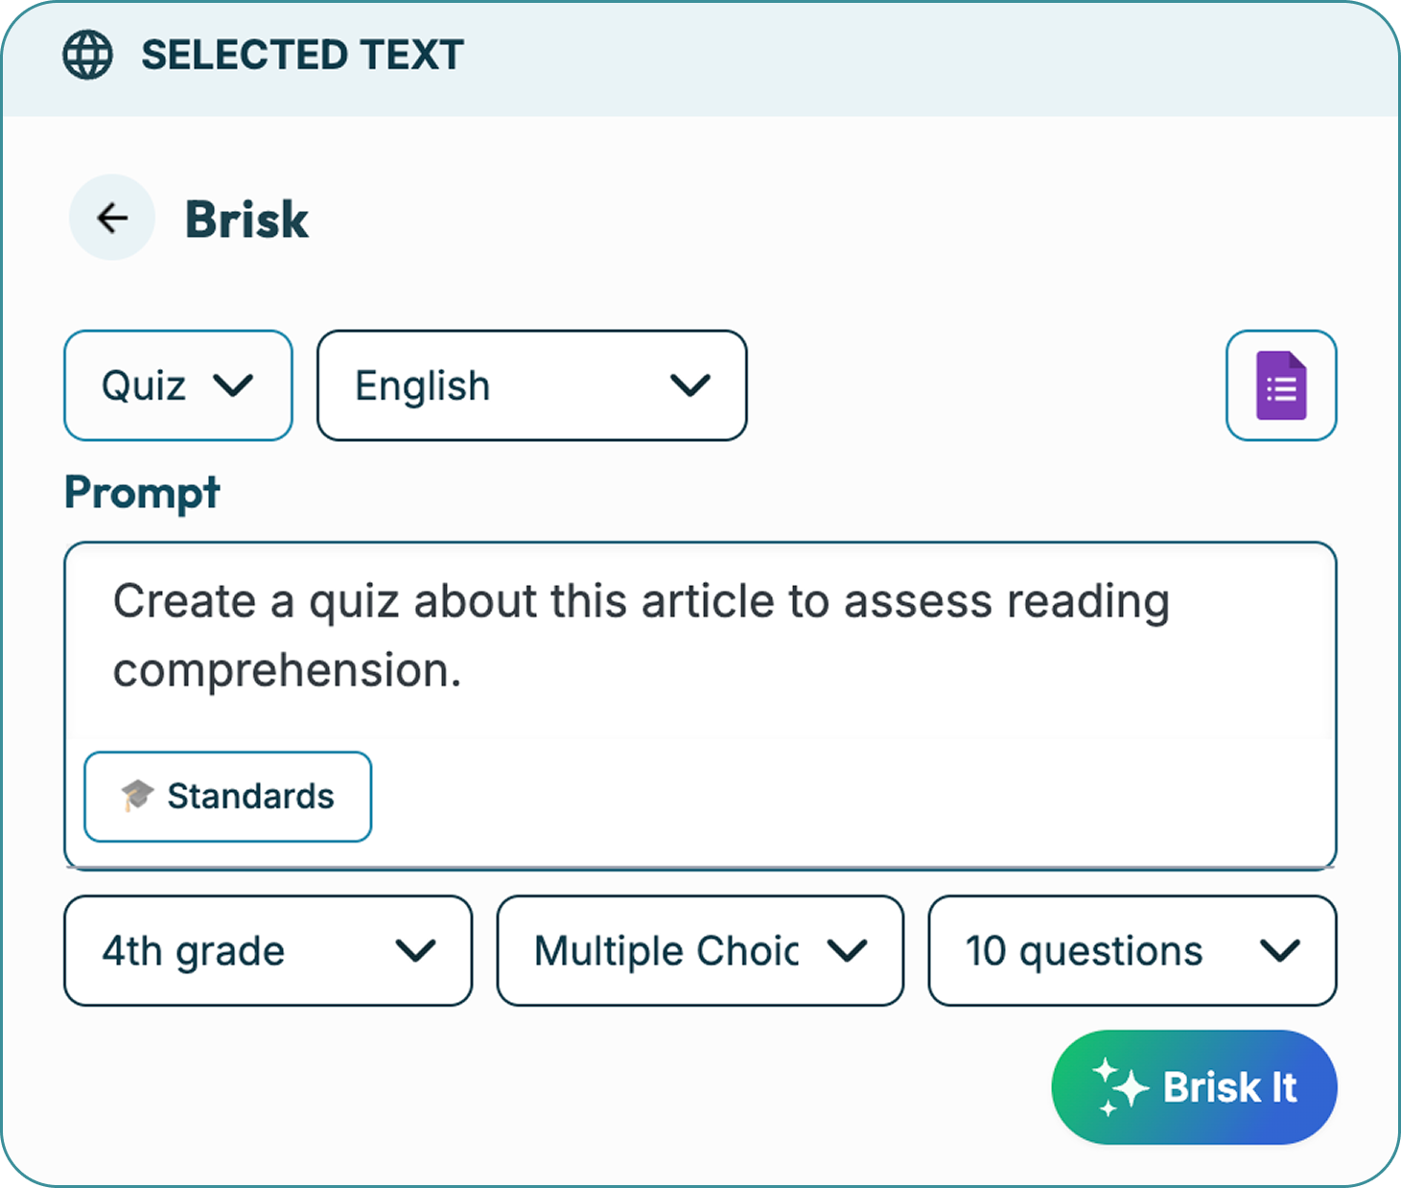This screenshot has width=1401, height=1188.
Task: Open the Quiz type dropdown
Action: click(177, 385)
